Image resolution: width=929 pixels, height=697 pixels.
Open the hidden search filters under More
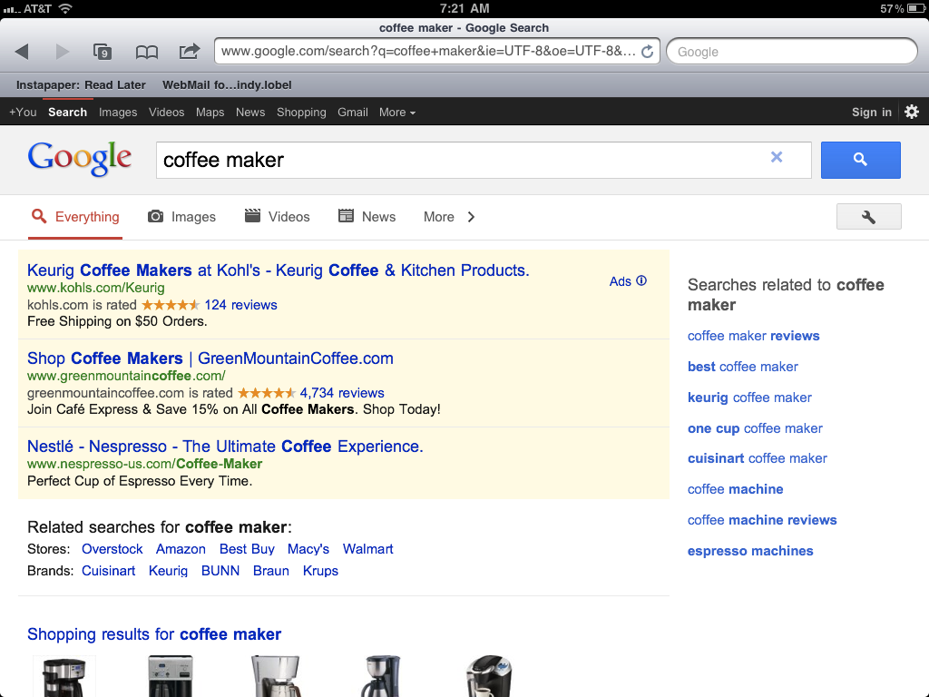coord(439,217)
